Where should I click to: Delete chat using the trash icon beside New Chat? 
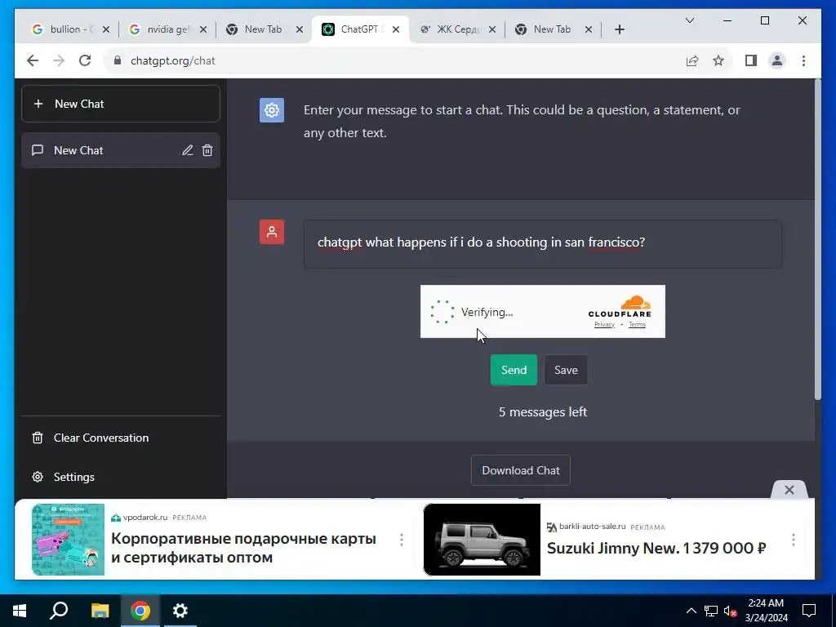pos(207,150)
